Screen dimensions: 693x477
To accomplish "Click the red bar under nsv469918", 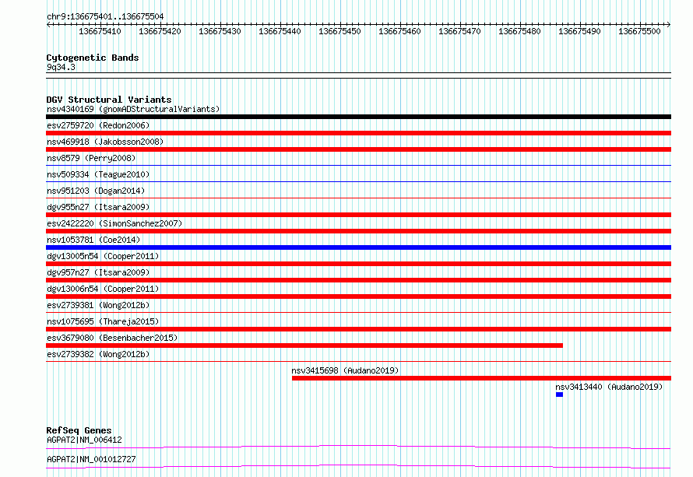I will pyautogui.click(x=358, y=149).
